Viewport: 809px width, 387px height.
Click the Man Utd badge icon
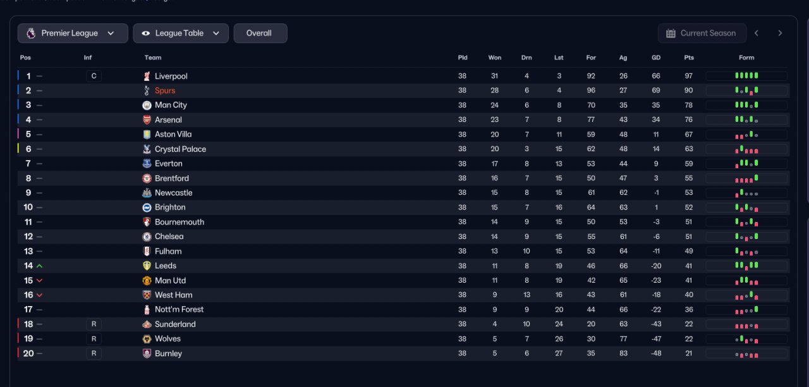pos(147,280)
